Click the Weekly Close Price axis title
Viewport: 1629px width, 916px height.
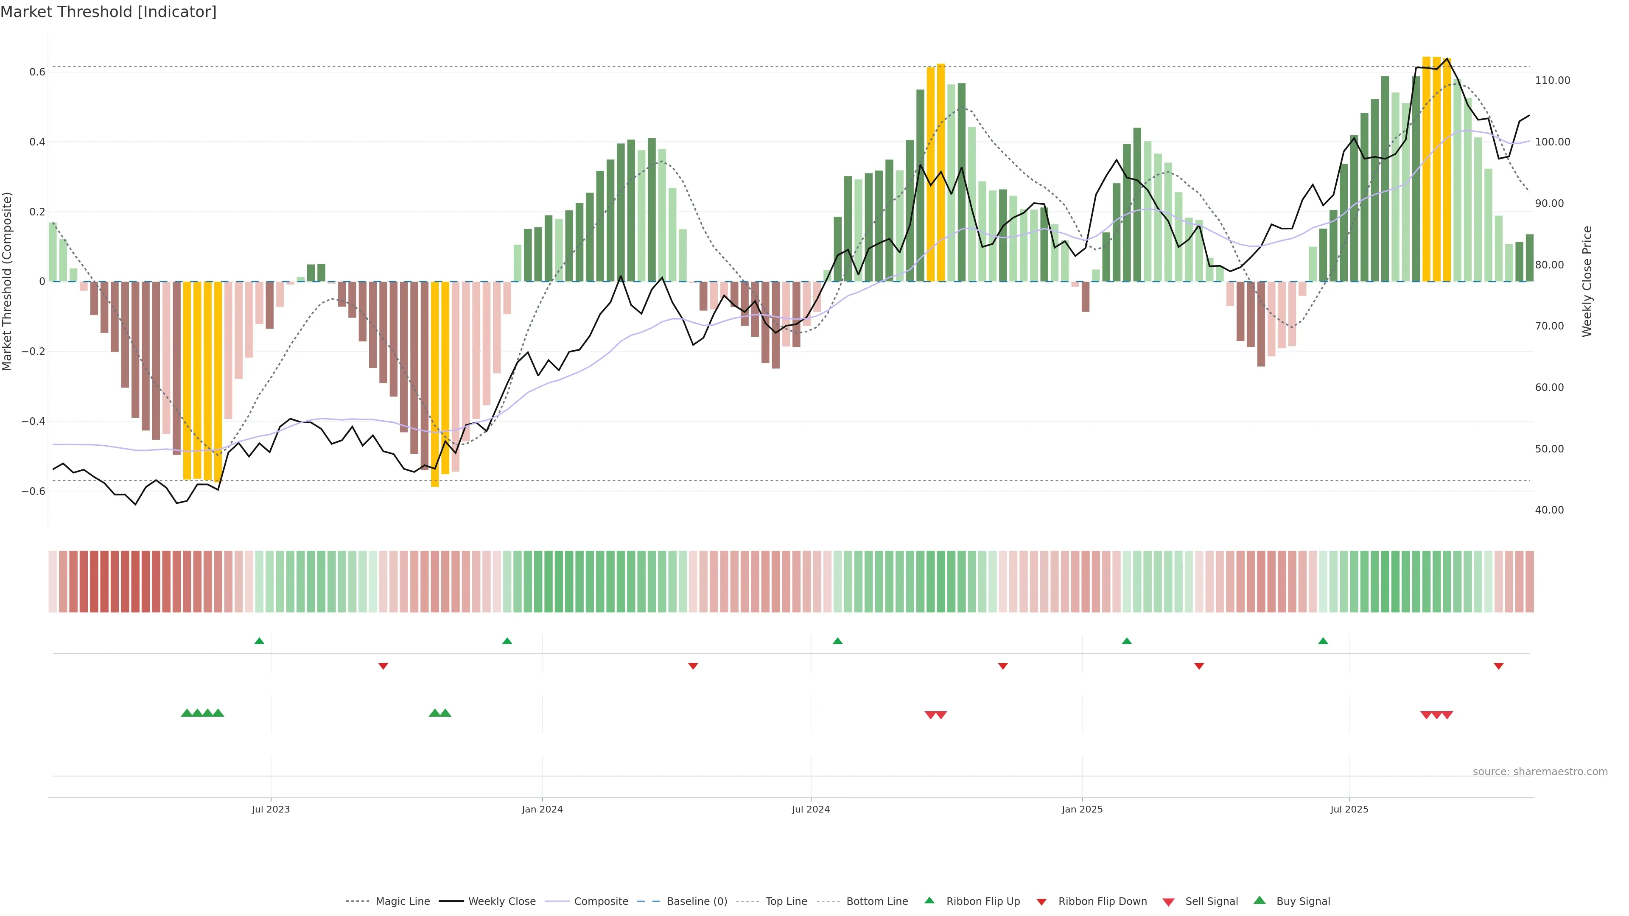[1587, 281]
